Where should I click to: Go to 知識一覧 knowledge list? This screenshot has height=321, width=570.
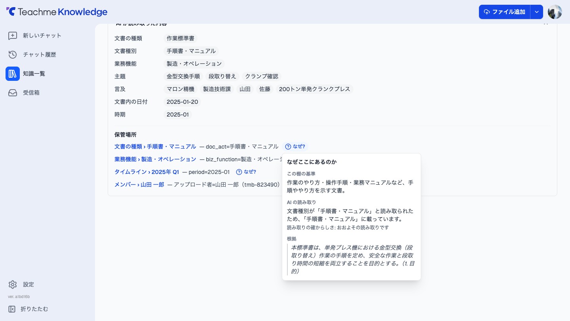[47, 74]
